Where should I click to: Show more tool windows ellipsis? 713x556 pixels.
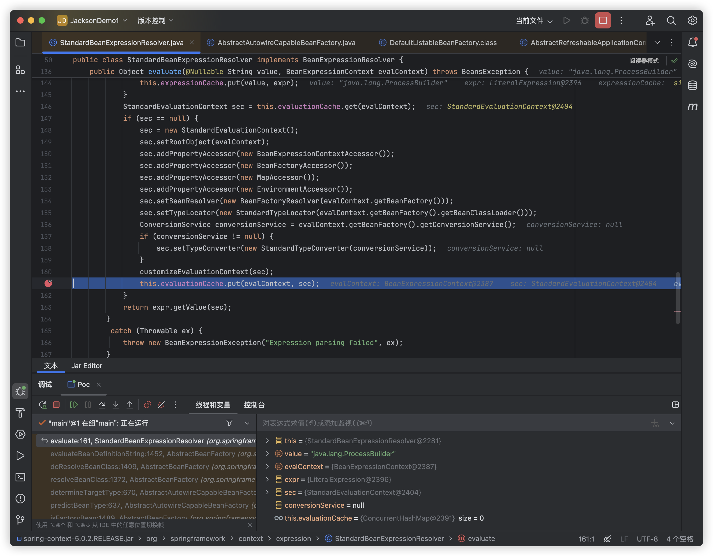(x=20, y=91)
